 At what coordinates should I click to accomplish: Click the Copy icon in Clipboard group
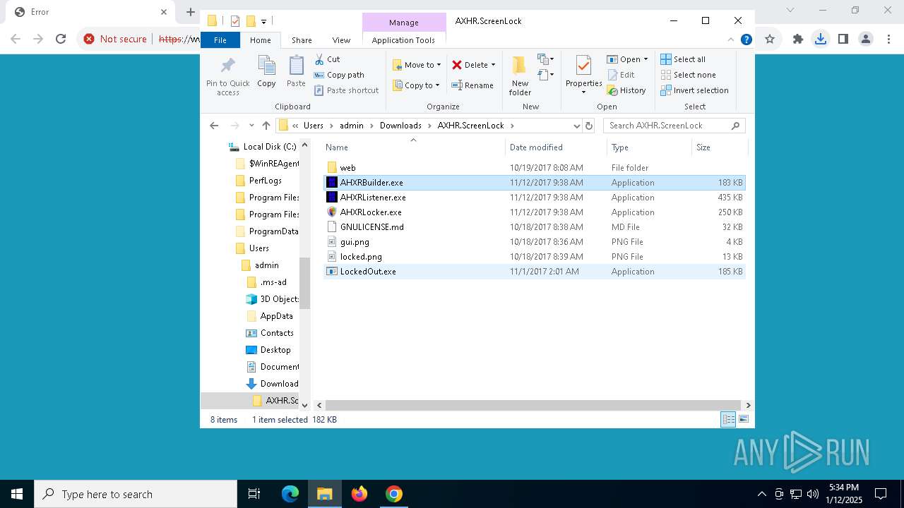tap(266, 66)
